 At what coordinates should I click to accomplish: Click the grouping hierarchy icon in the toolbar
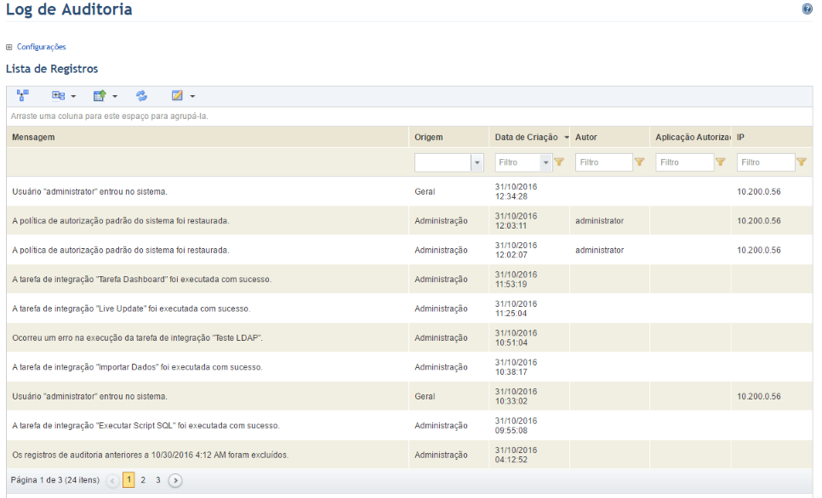pyautogui.click(x=22, y=95)
